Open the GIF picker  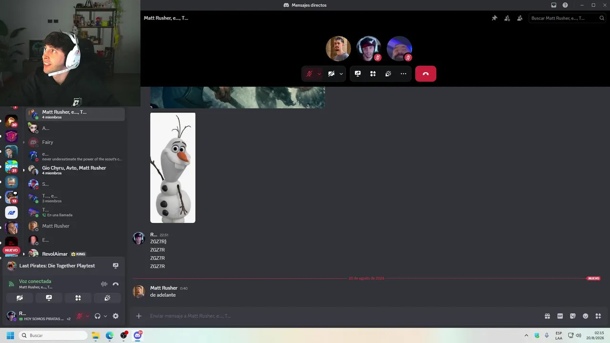coord(560,316)
